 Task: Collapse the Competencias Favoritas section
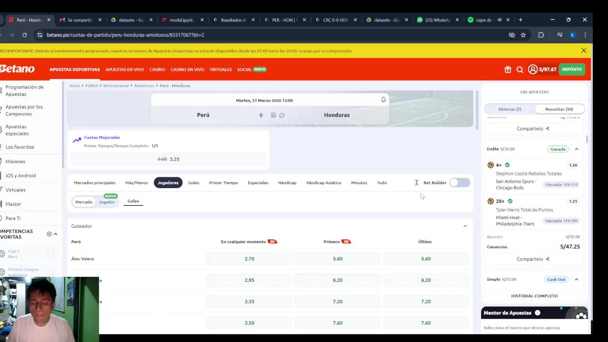pos(56,234)
